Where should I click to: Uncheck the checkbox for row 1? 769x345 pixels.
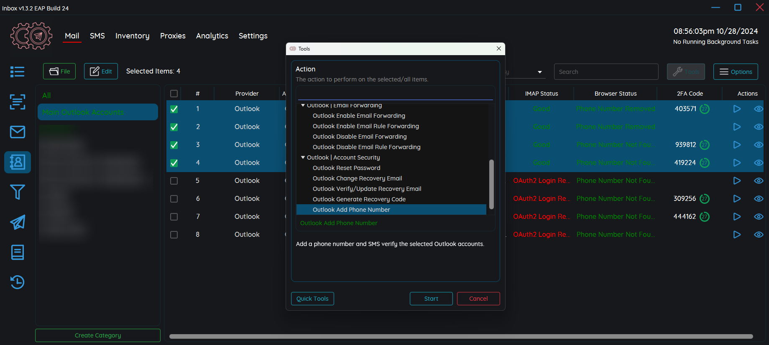(174, 109)
